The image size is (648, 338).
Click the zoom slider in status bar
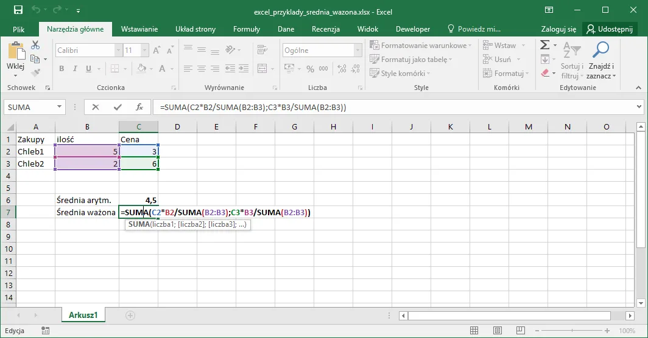point(572,331)
